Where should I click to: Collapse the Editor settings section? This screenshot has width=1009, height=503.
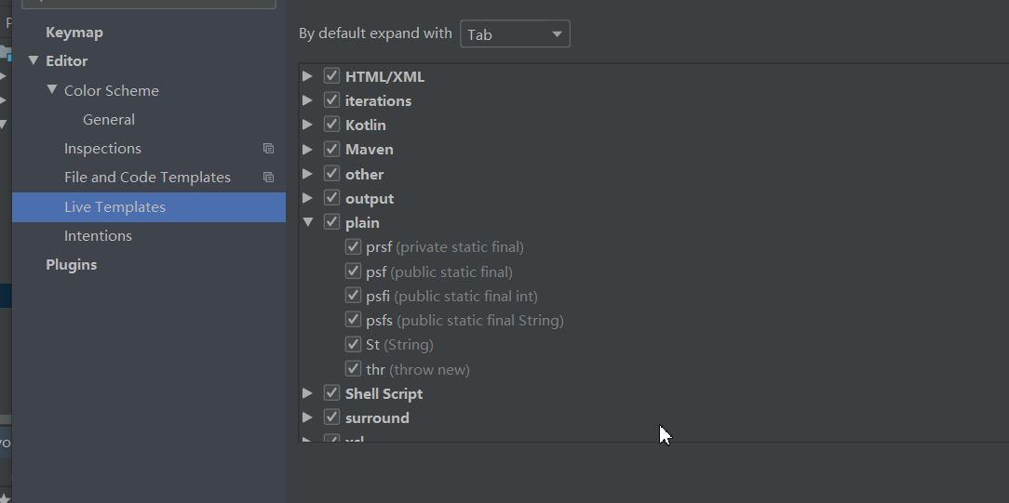click(34, 60)
